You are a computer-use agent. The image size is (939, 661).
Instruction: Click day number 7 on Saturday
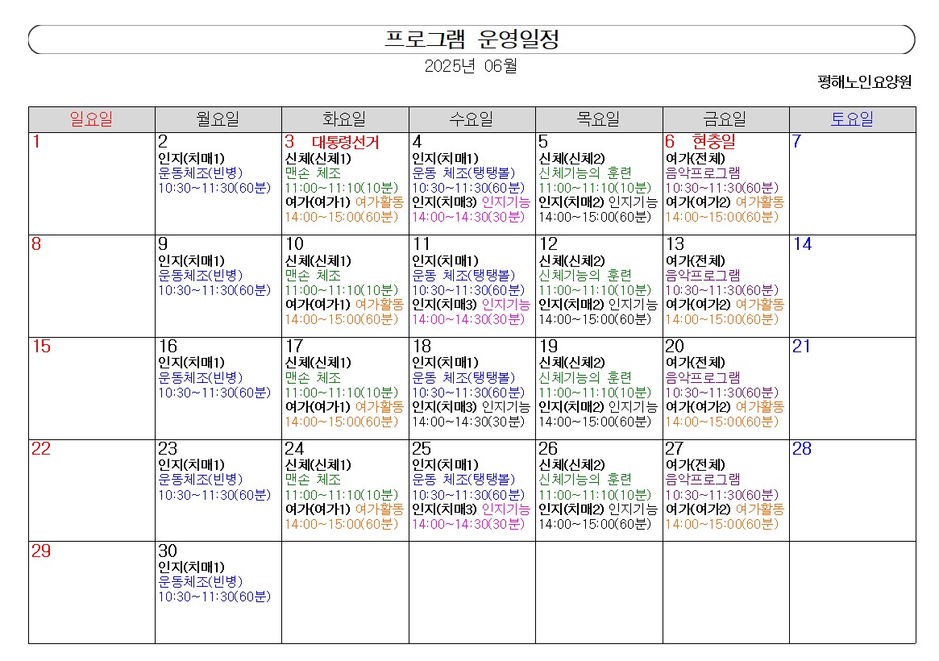coord(796,141)
